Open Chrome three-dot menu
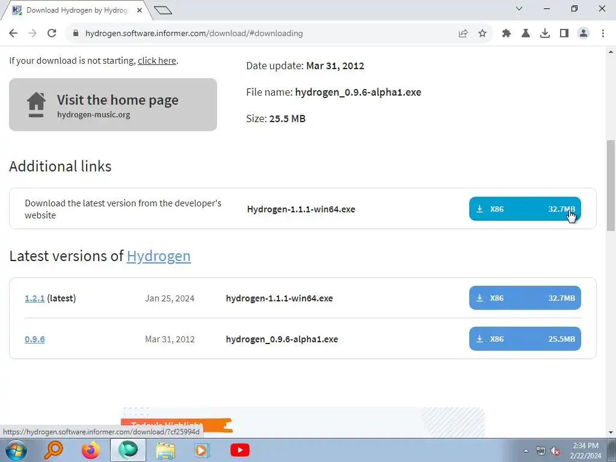 pyautogui.click(x=603, y=34)
